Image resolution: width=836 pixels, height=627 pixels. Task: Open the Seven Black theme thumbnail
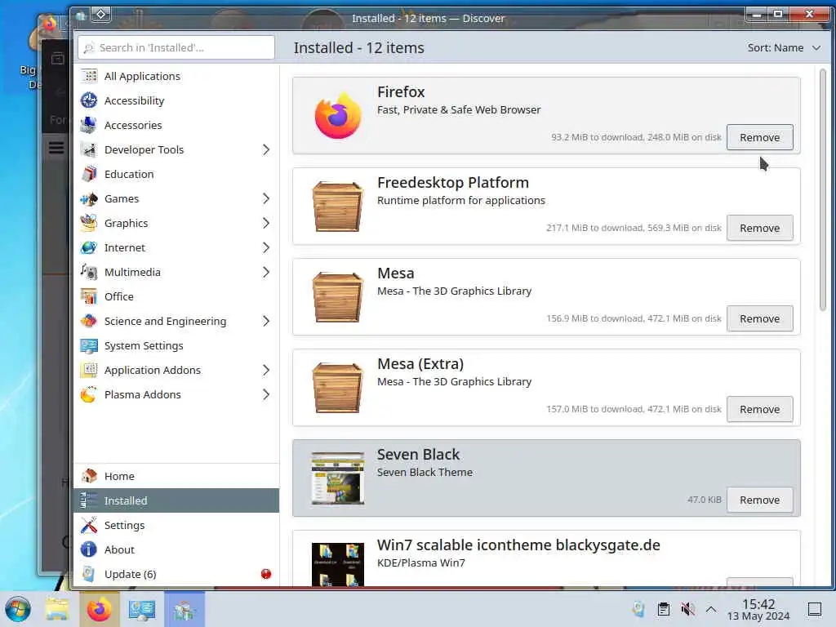[338, 478]
